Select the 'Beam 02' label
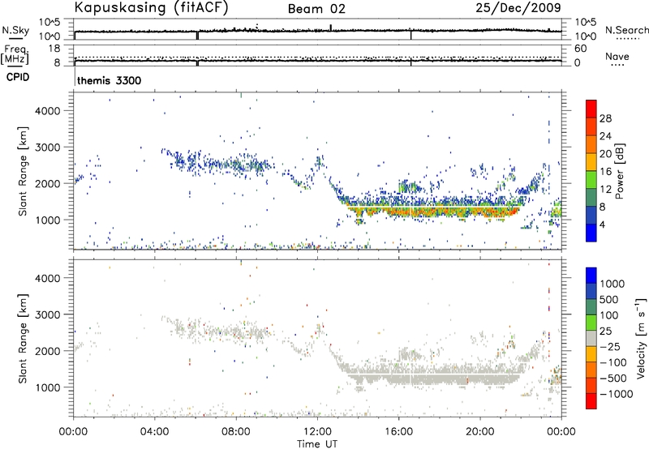This screenshot has width=649, height=449. pos(316,9)
